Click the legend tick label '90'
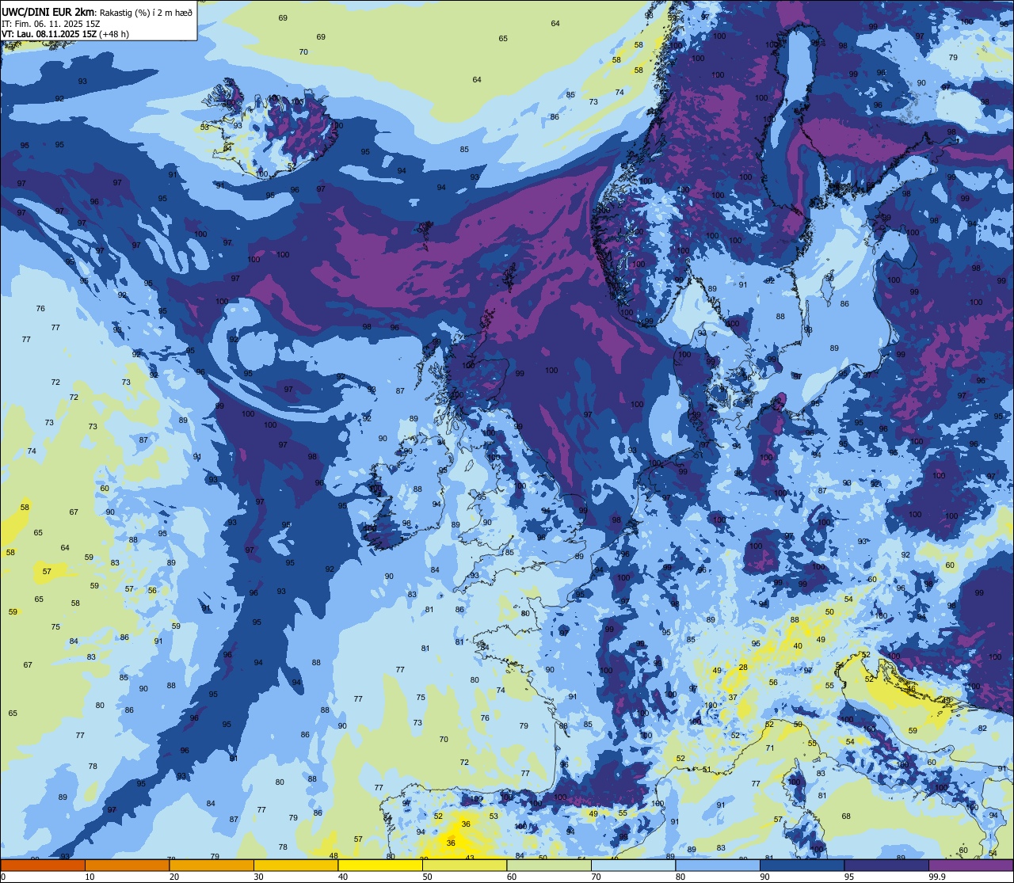 pyautogui.click(x=764, y=877)
